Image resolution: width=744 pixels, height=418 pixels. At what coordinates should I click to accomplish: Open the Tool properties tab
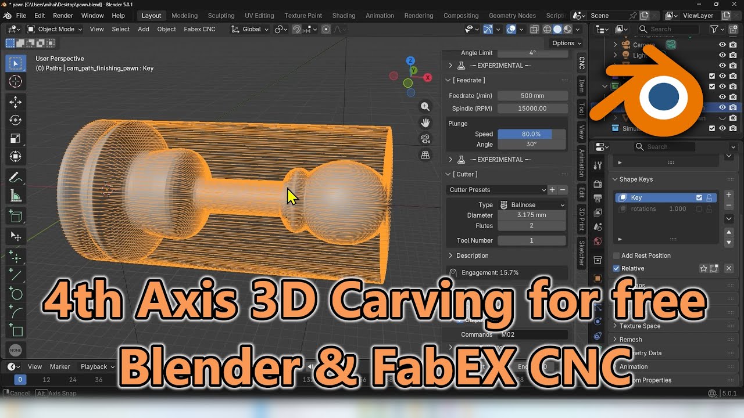pyautogui.click(x=598, y=165)
